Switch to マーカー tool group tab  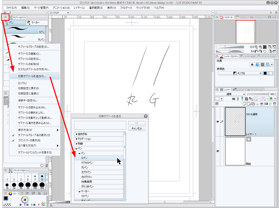[x=37, y=23]
